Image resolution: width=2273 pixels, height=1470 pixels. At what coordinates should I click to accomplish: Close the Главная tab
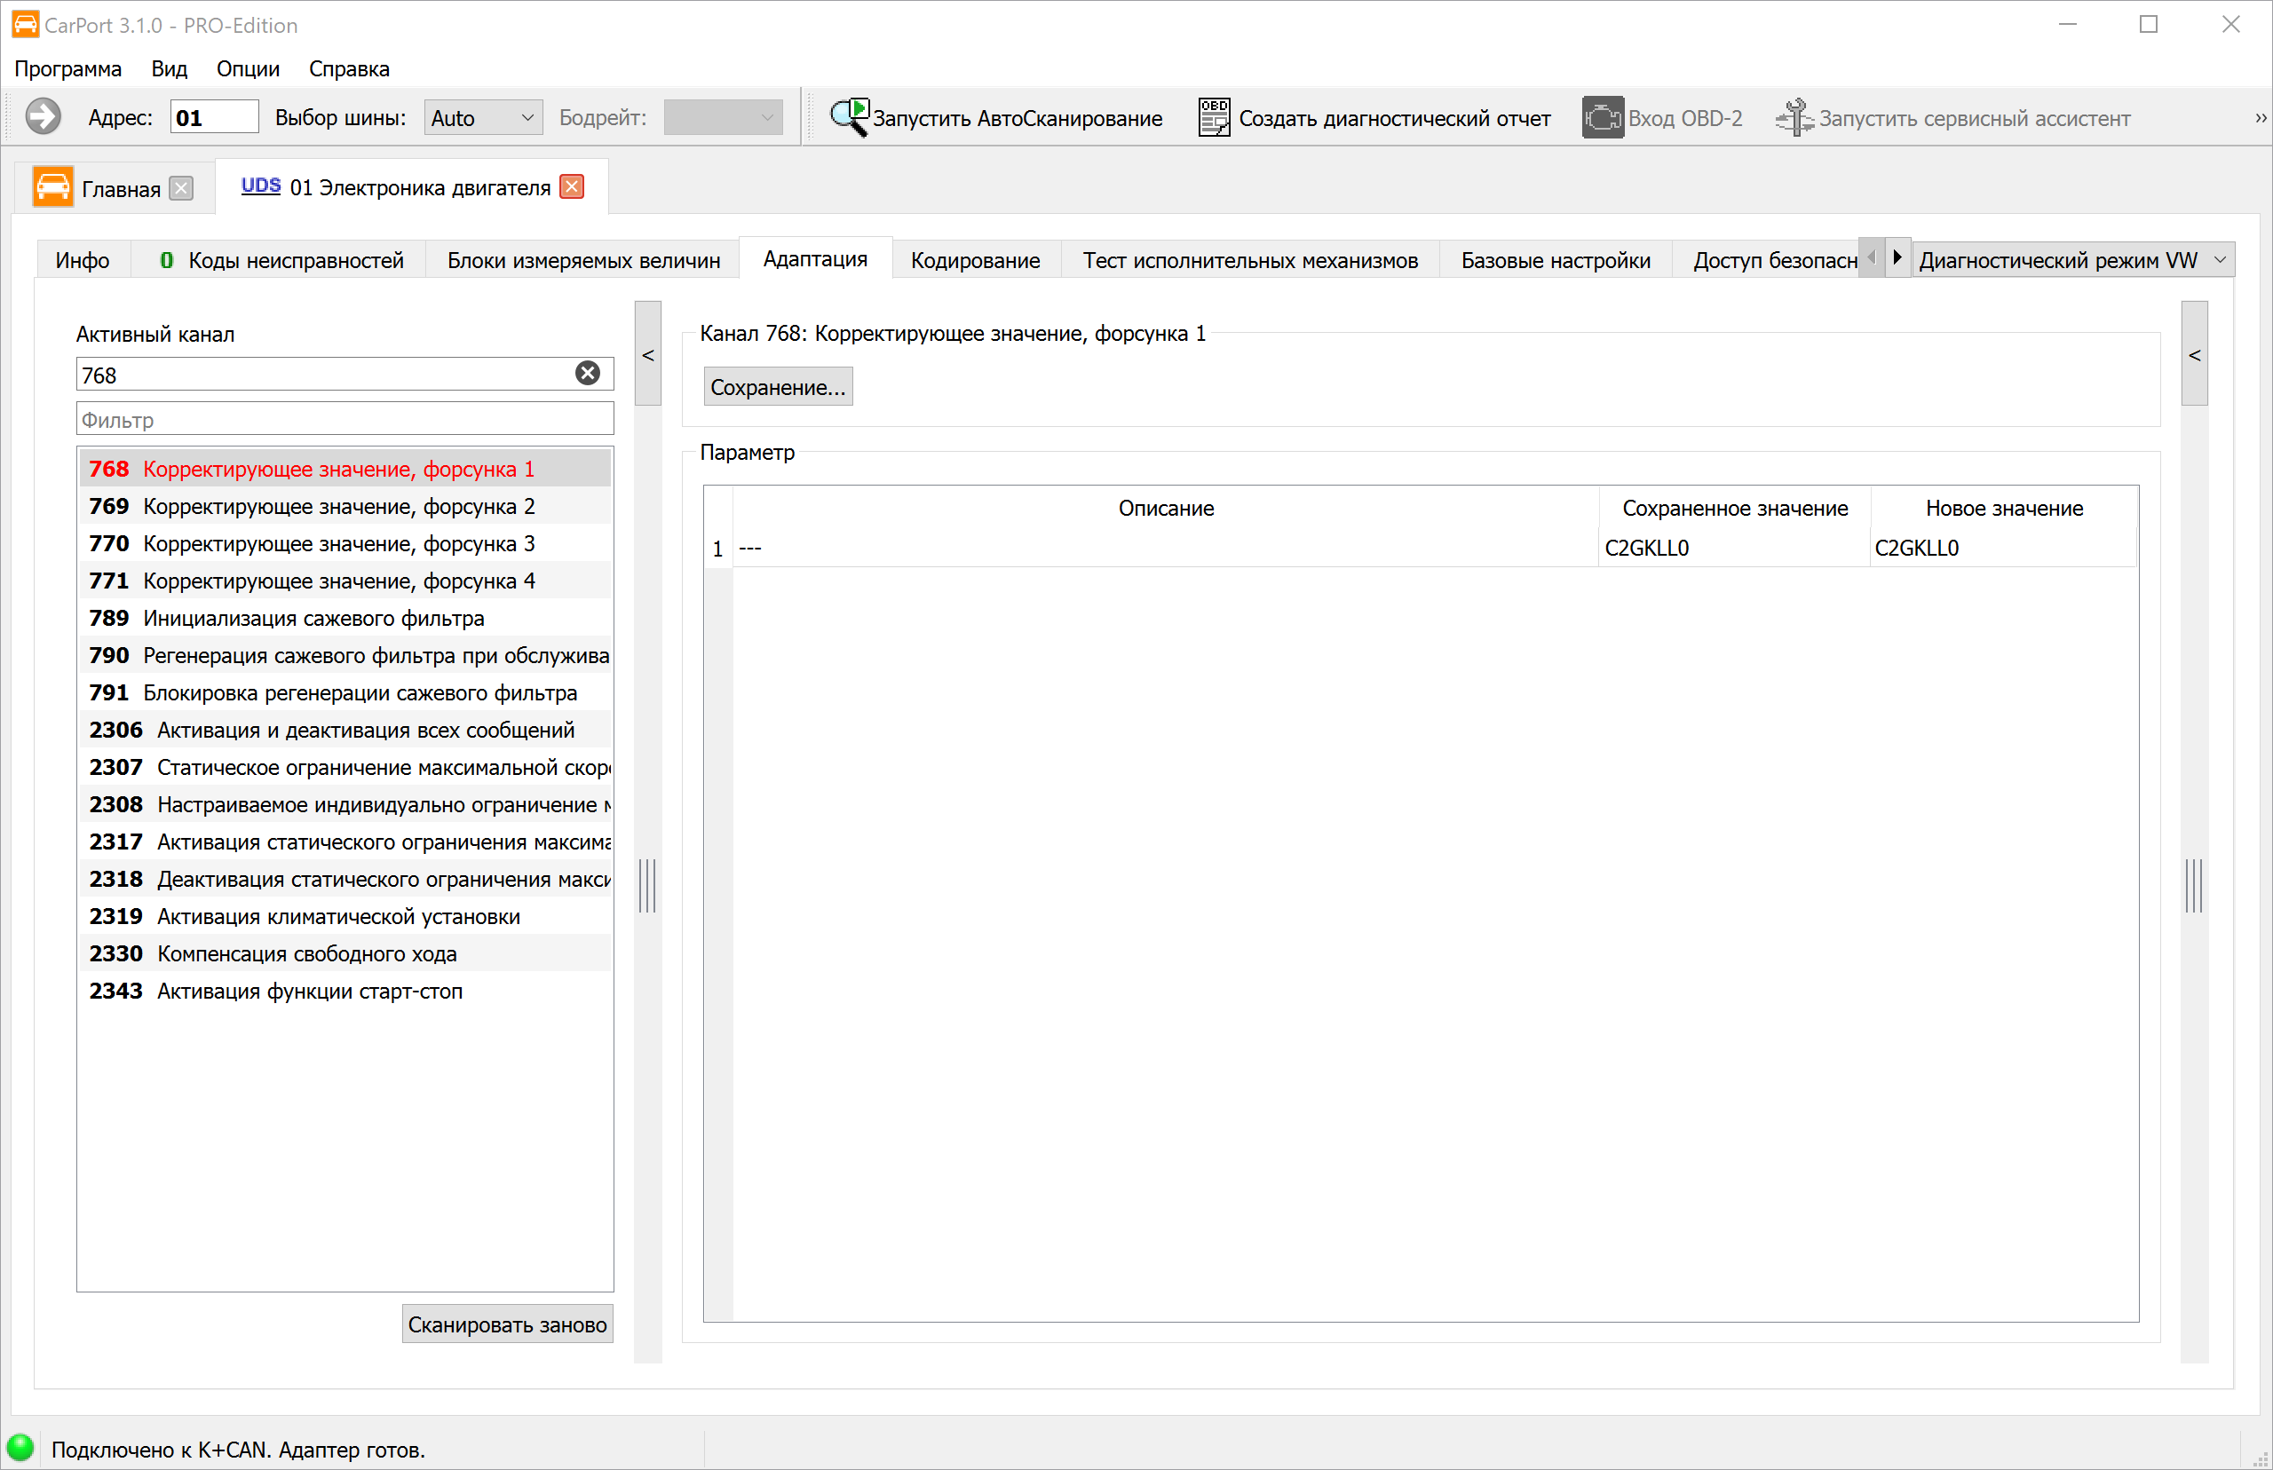click(180, 188)
